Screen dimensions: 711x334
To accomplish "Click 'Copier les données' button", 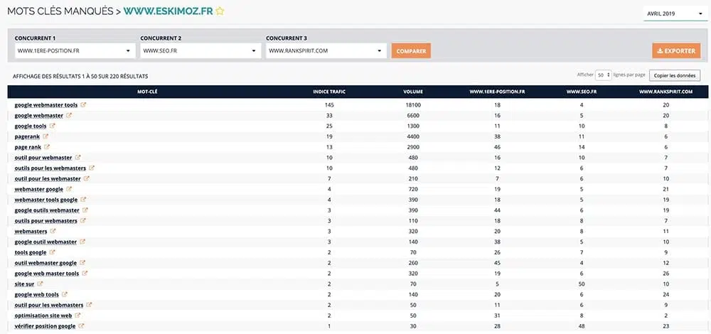I will click(675, 75).
